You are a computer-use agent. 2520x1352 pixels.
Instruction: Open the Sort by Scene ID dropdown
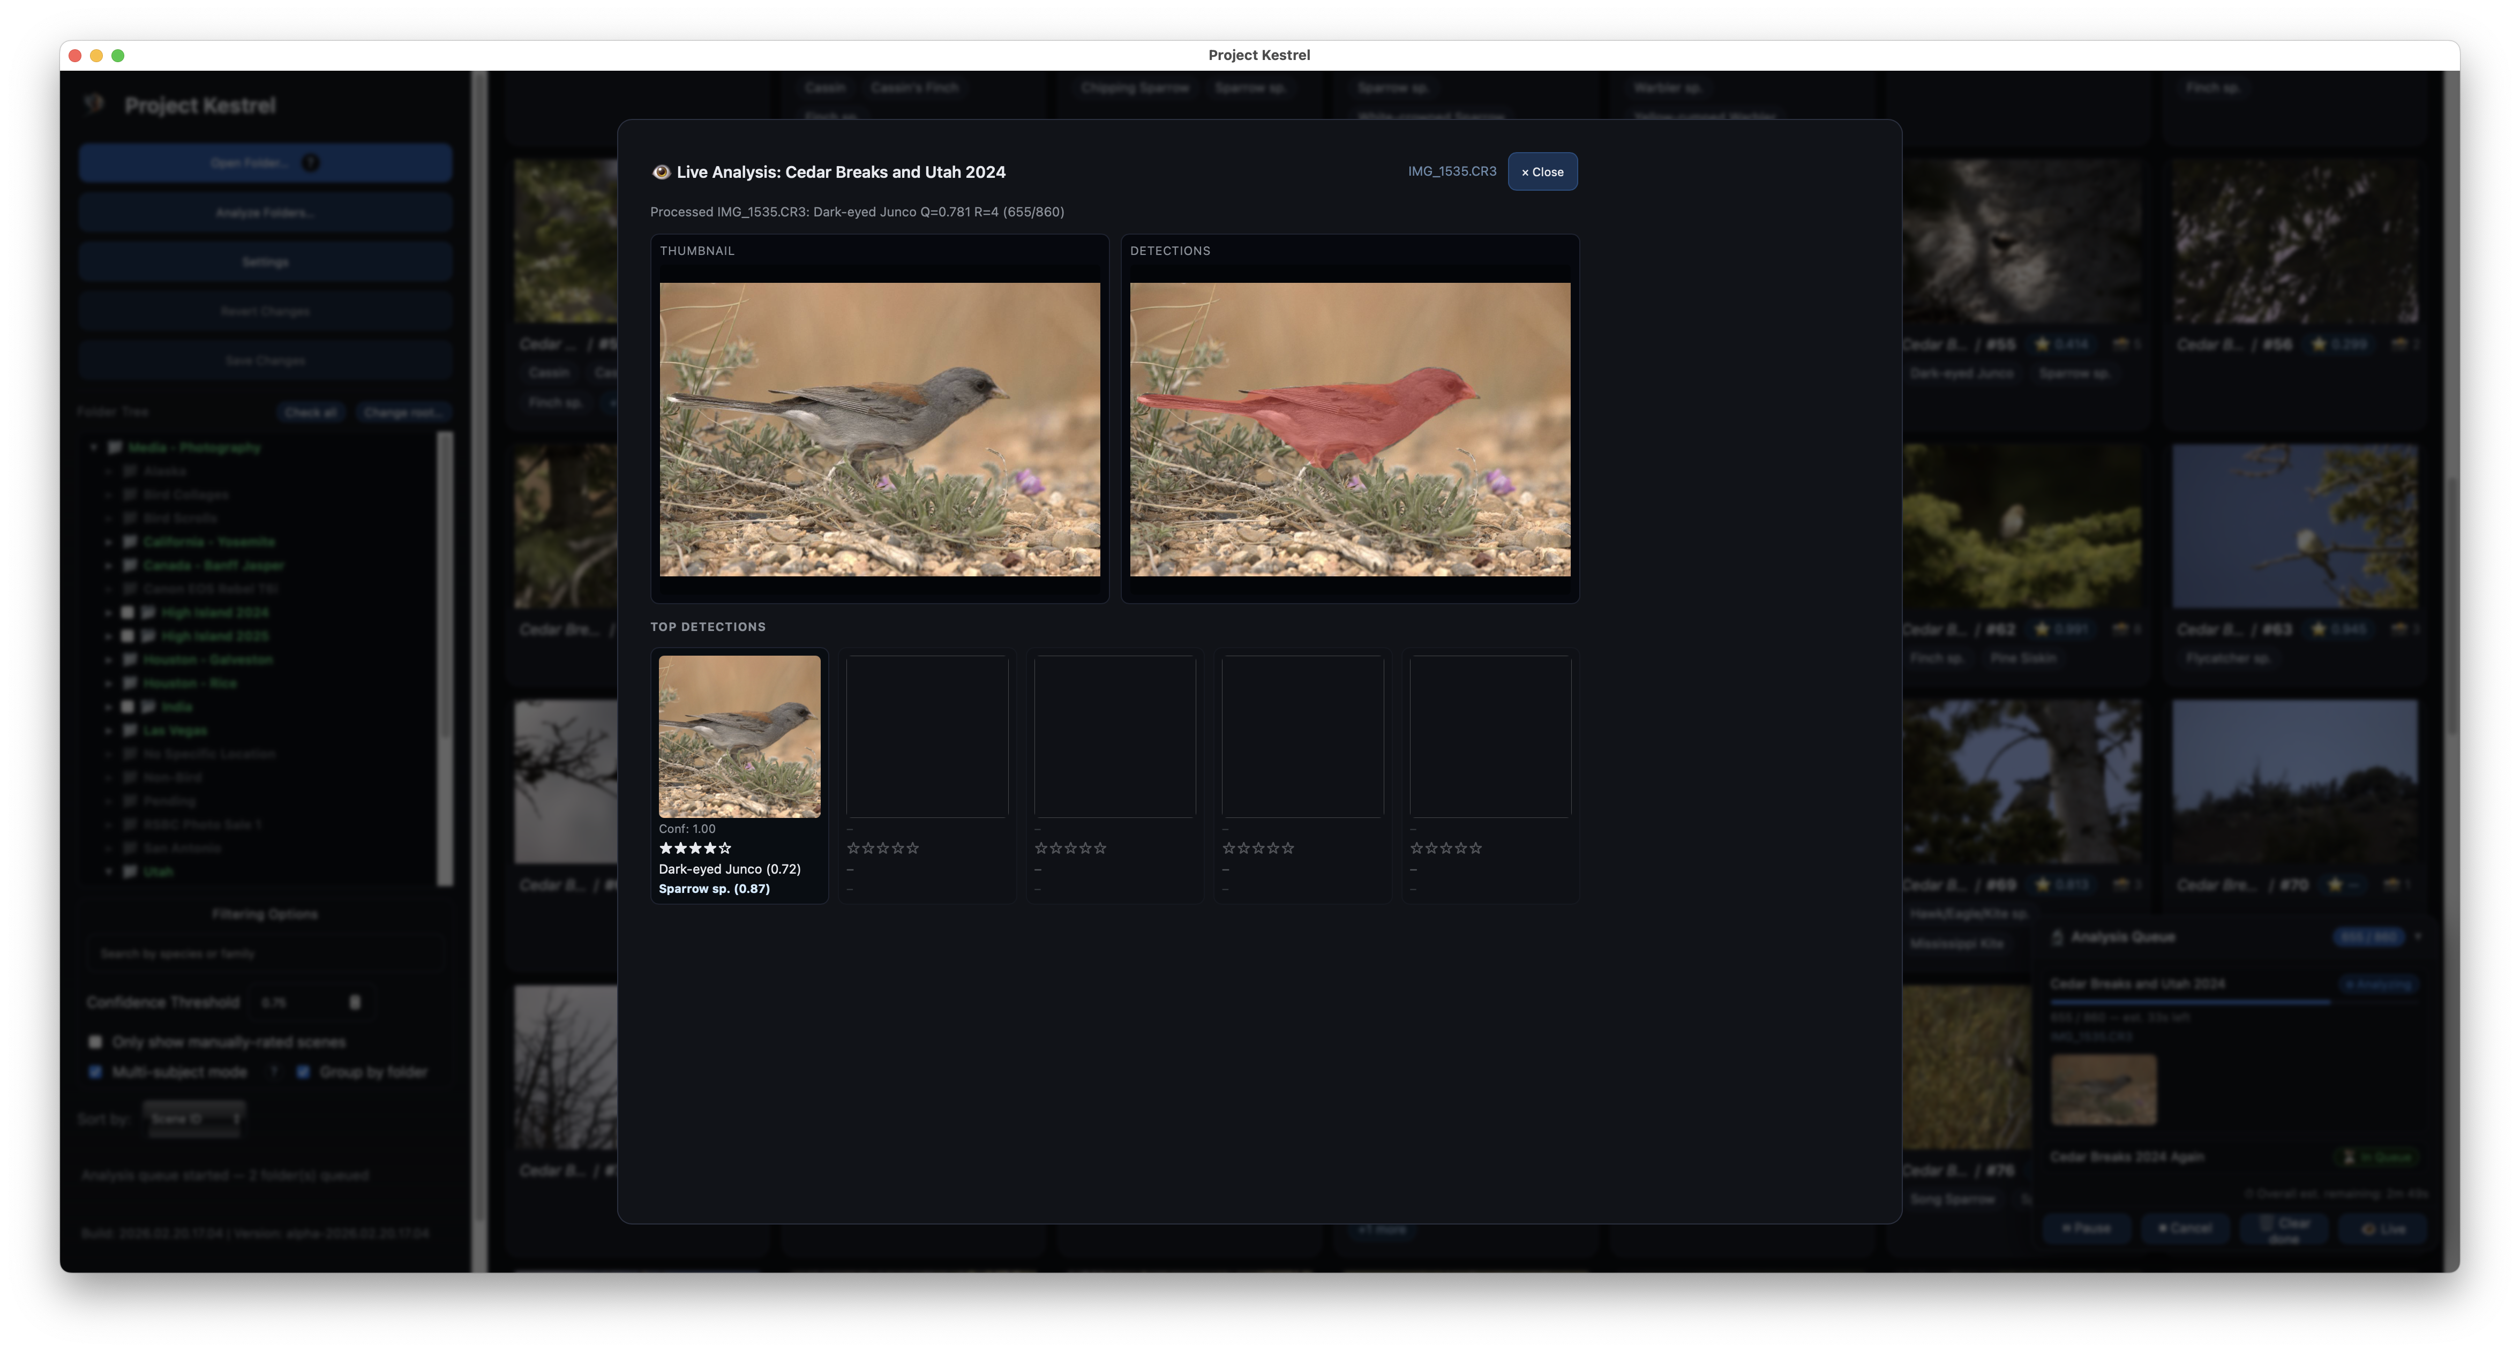pos(194,1120)
